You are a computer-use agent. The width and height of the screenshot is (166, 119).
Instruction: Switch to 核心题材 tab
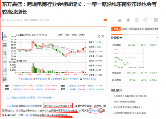point(5,79)
